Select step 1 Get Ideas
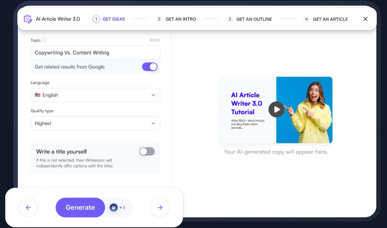This screenshot has width=387, height=228. tap(109, 19)
